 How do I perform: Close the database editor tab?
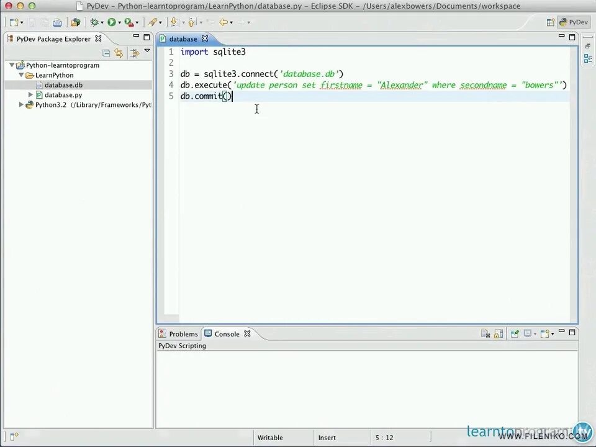(x=205, y=38)
